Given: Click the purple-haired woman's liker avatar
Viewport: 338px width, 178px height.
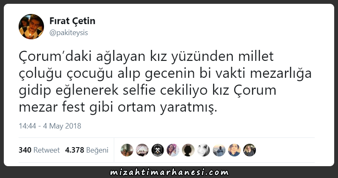Looking at the screenshot, I should (173, 150).
